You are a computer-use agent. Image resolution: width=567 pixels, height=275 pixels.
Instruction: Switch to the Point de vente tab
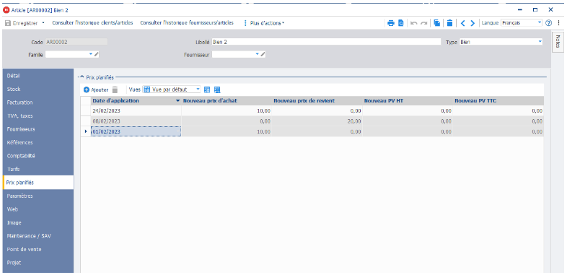[x=38, y=249]
